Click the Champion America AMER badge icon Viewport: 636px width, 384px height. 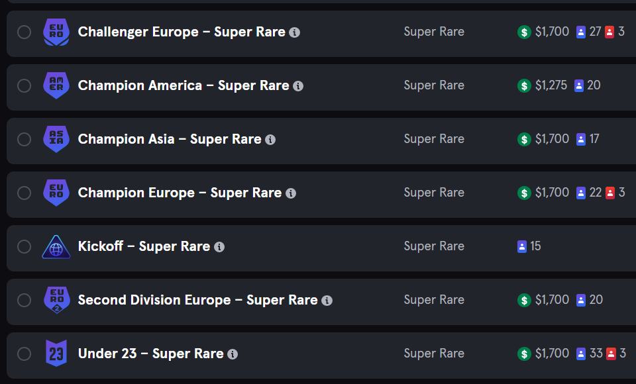coord(56,85)
